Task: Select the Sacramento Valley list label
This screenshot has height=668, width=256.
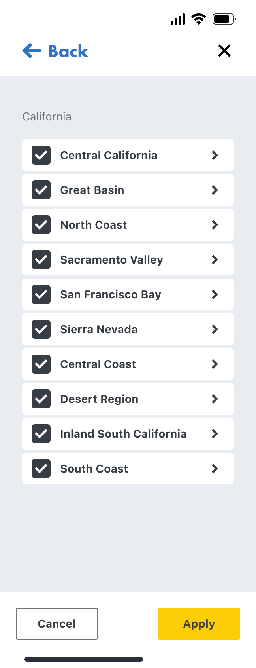Action: pyautogui.click(x=111, y=260)
